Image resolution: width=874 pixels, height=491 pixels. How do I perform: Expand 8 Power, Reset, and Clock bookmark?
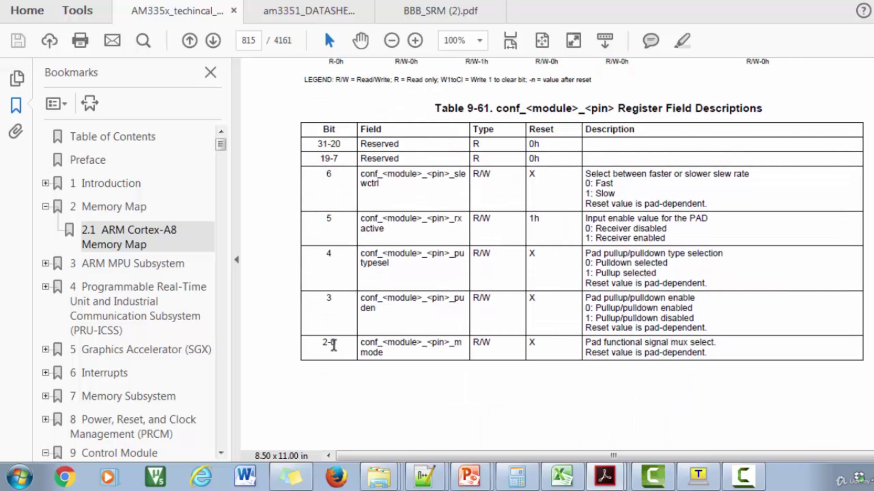pyautogui.click(x=46, y=419)
